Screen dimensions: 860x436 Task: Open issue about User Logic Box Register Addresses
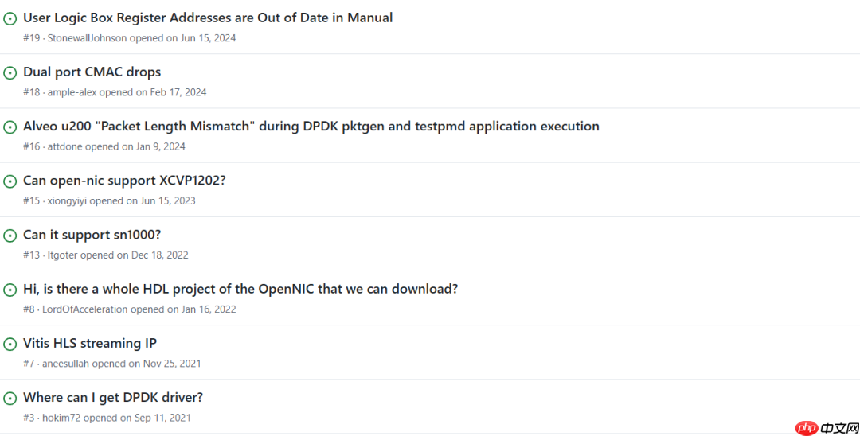pyautogui.click(x=208, y=18)
